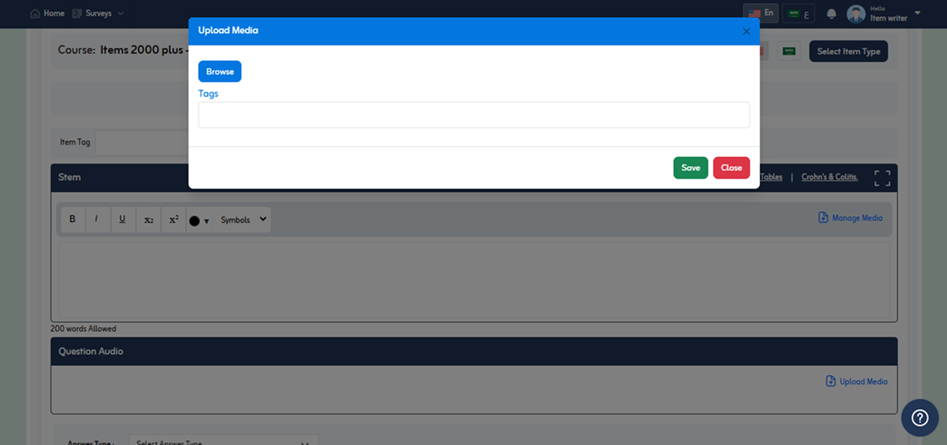The height and width of the screenshot is (445, 947).
Task: Go to Home in the top bar
Action: point(48,13)
